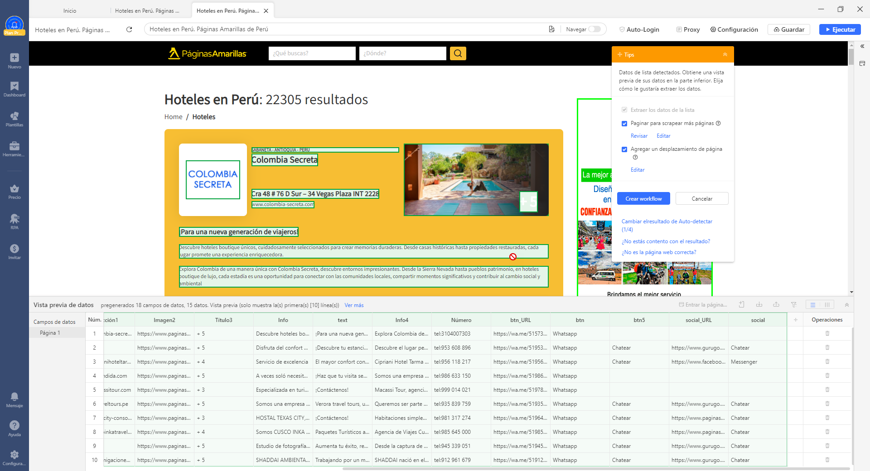The width and height of the screenshot is (870, 471).
Task: Click the ¿Dónde? location field
Action: point(403,53)
